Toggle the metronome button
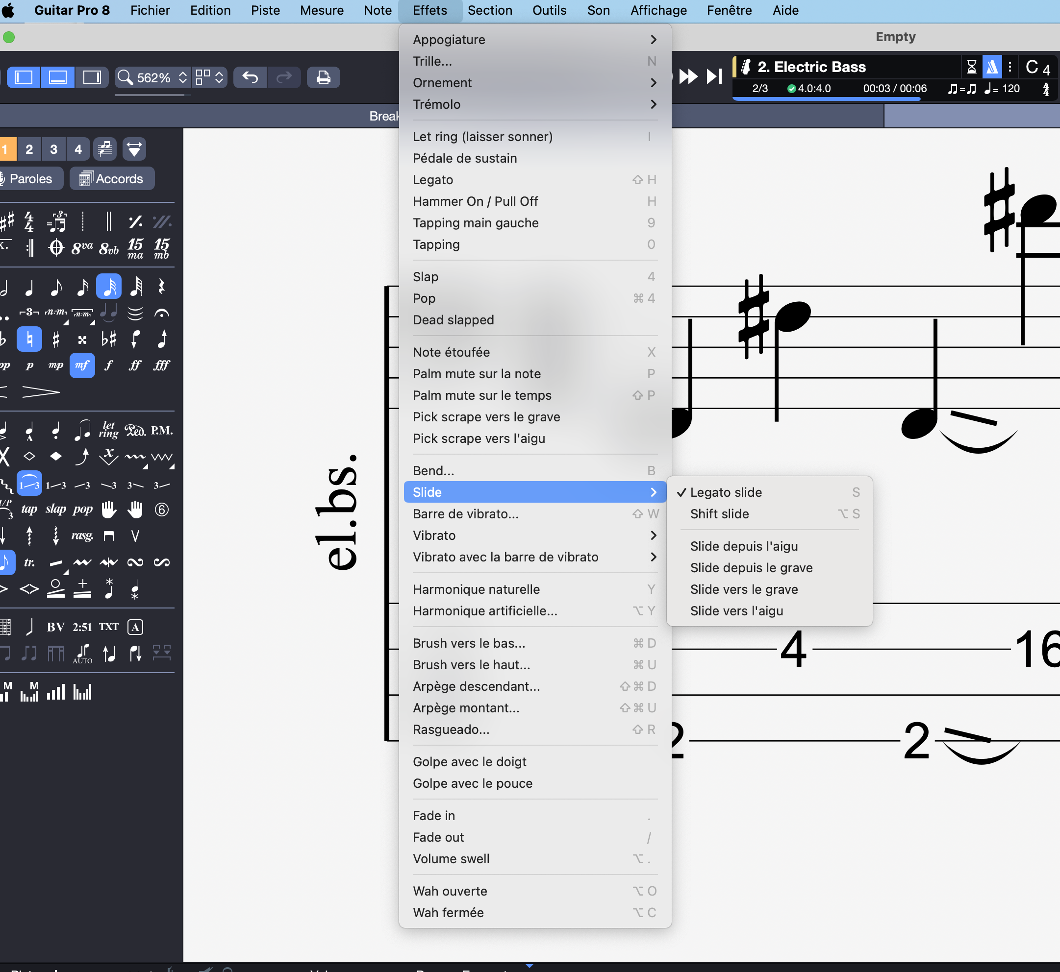 (x=991, y=67)
